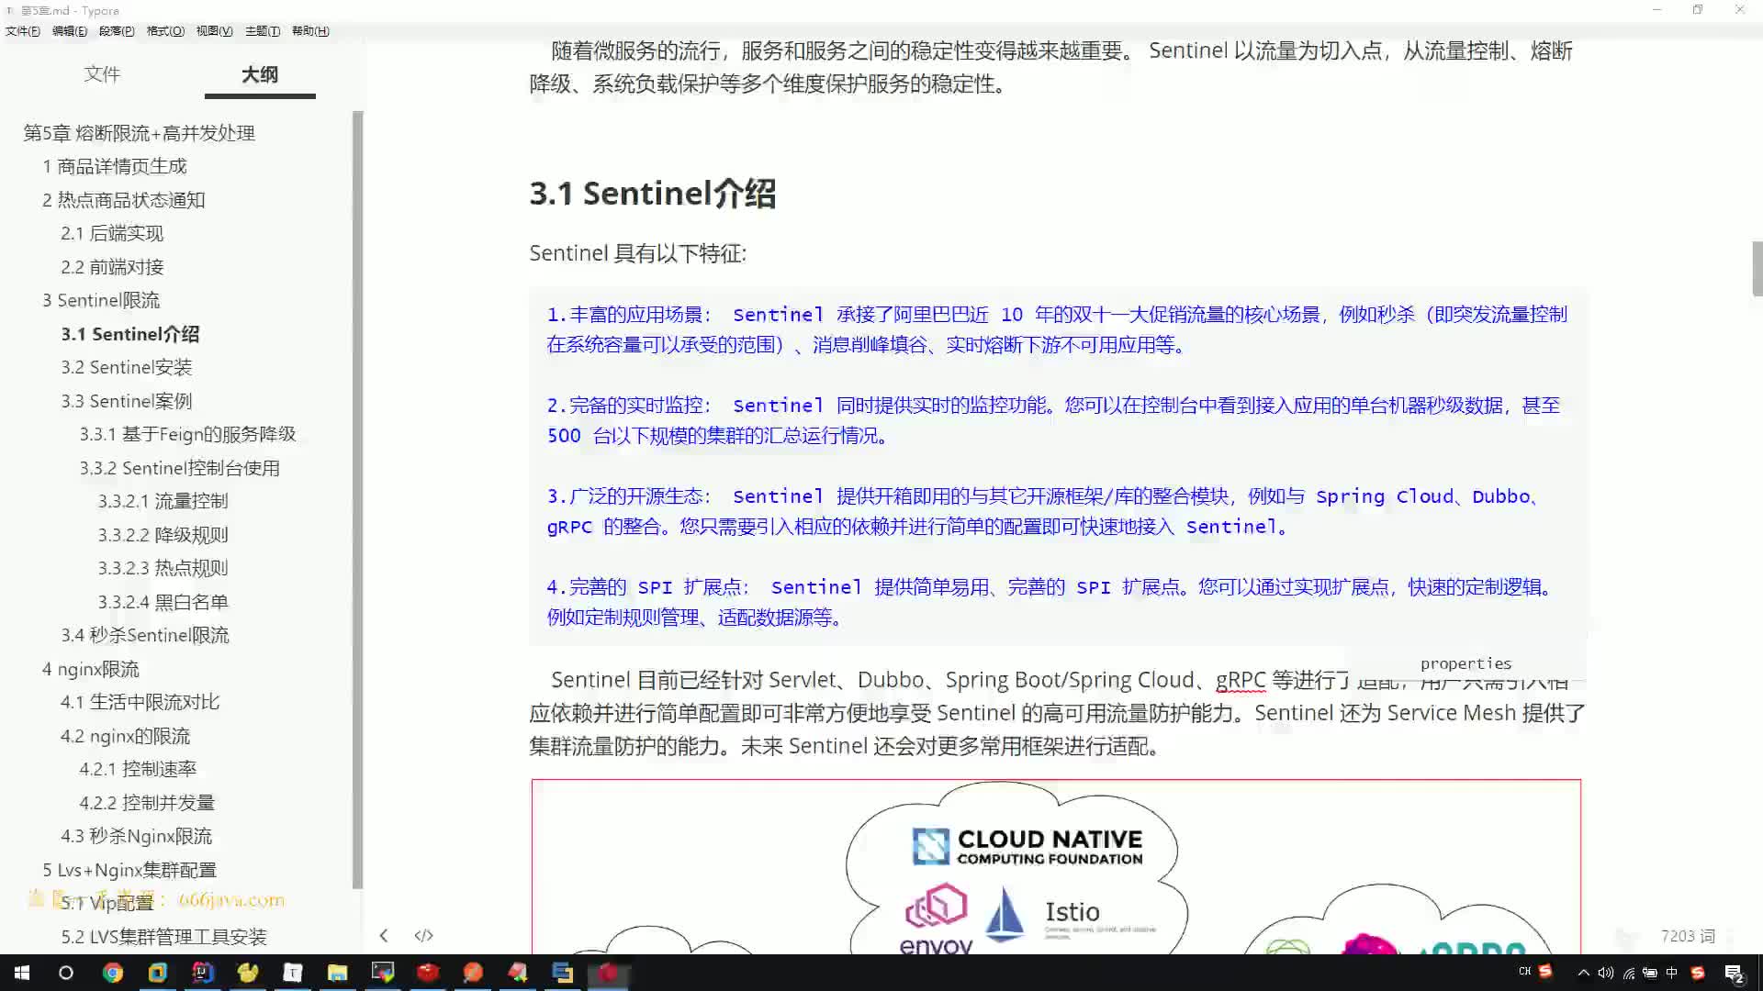The height and width of the screenshot is (991, 1763).
Task: Click the CH input language indicator
Action: [1524, 972]
